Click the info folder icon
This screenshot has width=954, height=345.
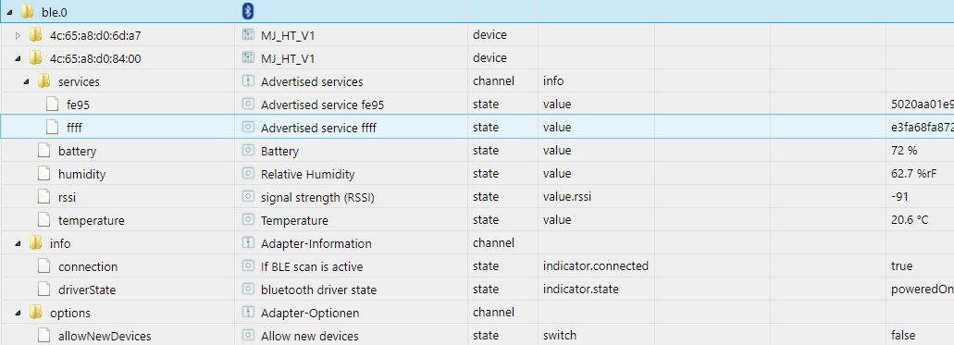click(x=35, y=242)
